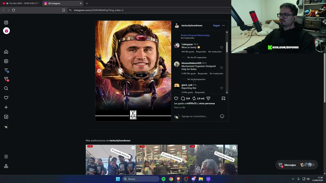Open the #doomsday hashtag
Viewport: 326px width, 183px height.
click(x=203, y=35)
